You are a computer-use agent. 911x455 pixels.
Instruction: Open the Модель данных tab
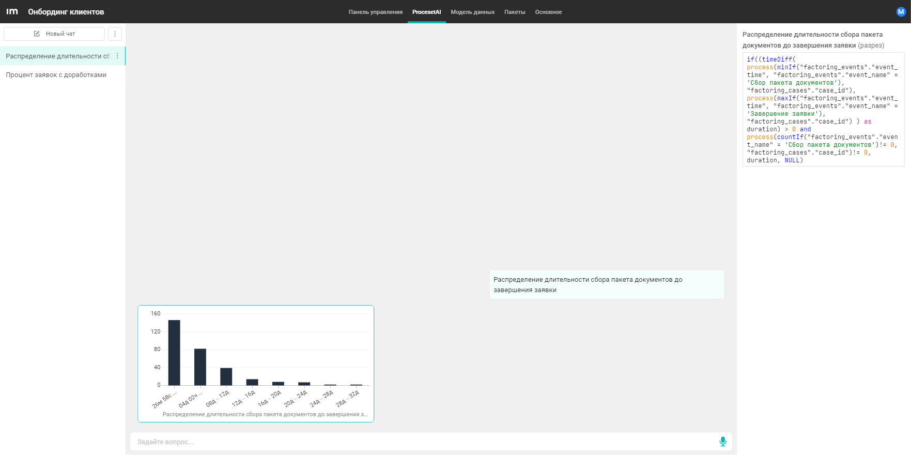point(472,12)
